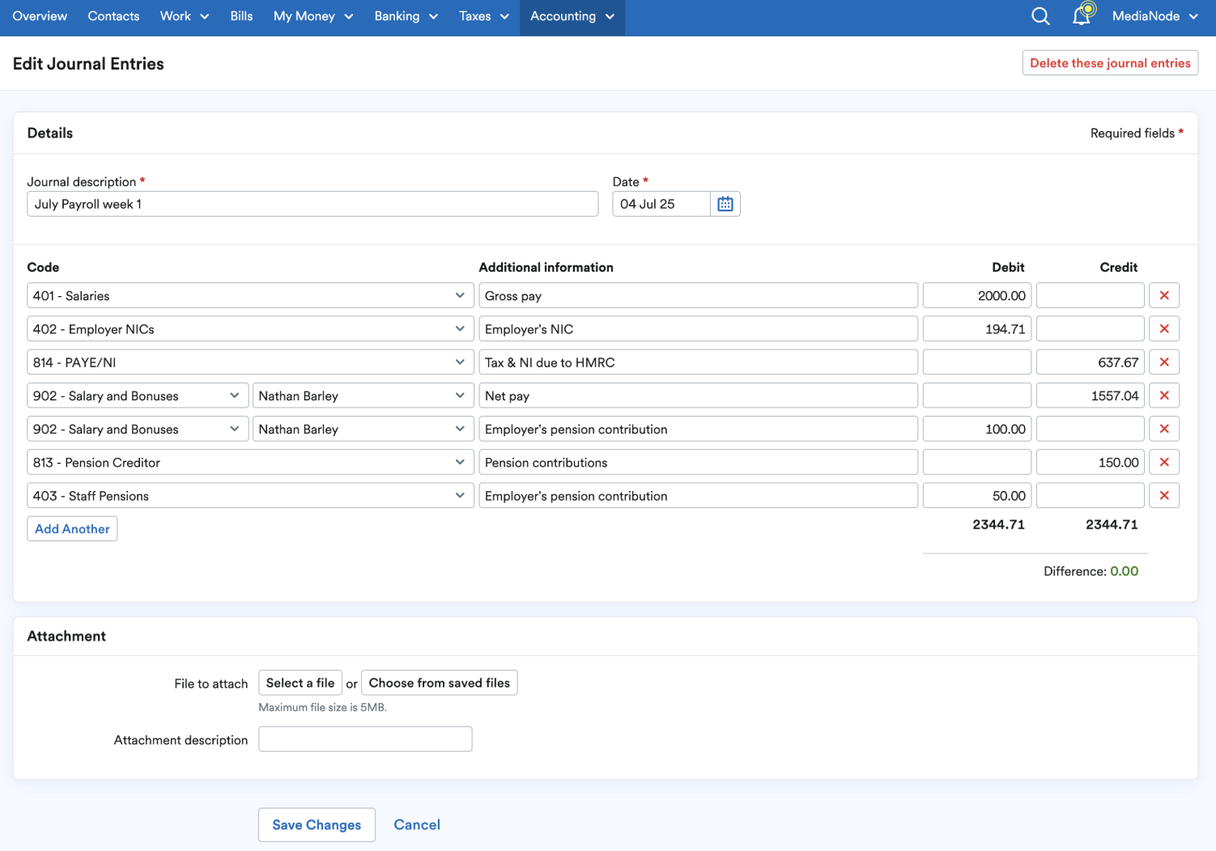1216x851 pixels.
Task: Remove the Gross pay journal line
Action: 1164,295
